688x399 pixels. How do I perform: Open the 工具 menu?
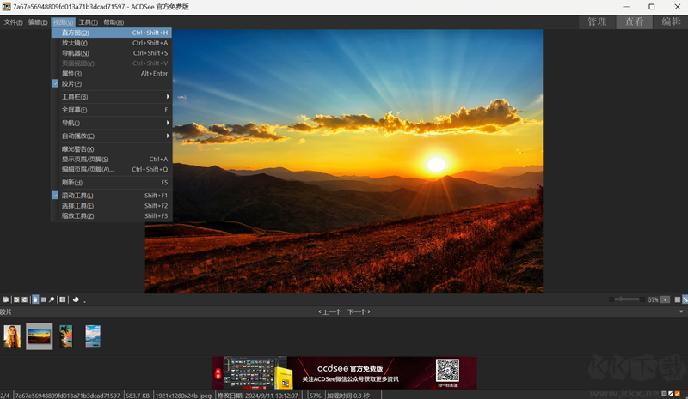tap(89, 22)
